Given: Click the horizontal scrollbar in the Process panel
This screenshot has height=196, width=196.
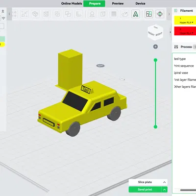Looking at the screenshot, I should click(188, 190).
